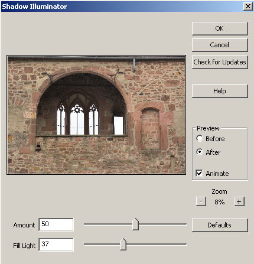Click the 8% zoom level readout
254x264 pixels.
[x=220, y=202]
